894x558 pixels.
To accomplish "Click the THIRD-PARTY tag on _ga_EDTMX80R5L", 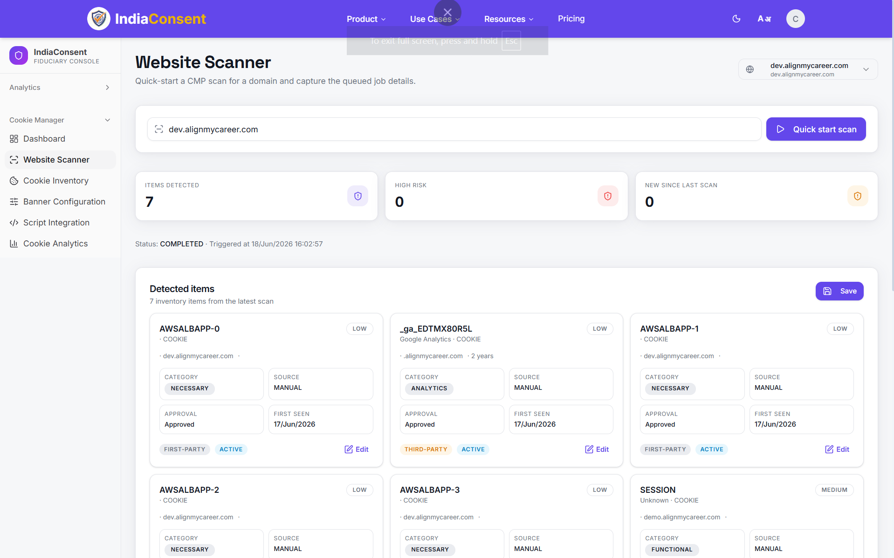I will (x=426, y=449).
